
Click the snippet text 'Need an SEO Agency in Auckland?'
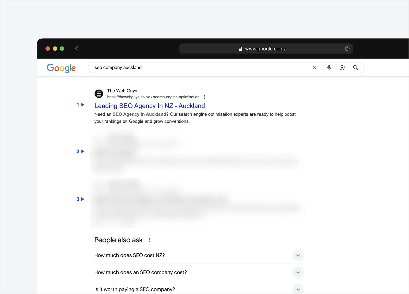[x=131, y=114]
